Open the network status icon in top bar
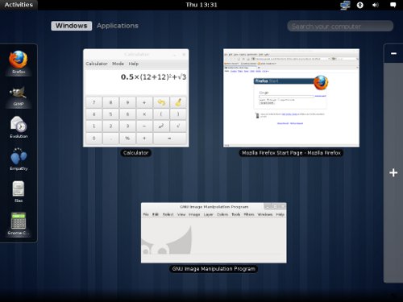Viewport: 403px width, 302px height. pos(345,5)
